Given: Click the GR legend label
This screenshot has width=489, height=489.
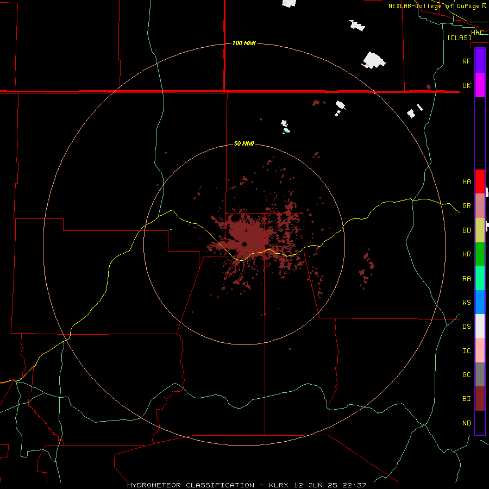Looking at the screenshot, I should pyautogui.click(x=466, y=206).
